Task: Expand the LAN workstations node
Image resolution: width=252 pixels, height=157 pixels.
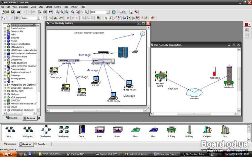Action: click(x=5, y=57)
